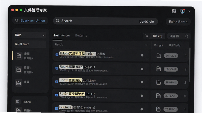This screenshot has height=113, width=202.
Task: Expand the account chevron beside the avatar
Action: (x=189, y=11)
